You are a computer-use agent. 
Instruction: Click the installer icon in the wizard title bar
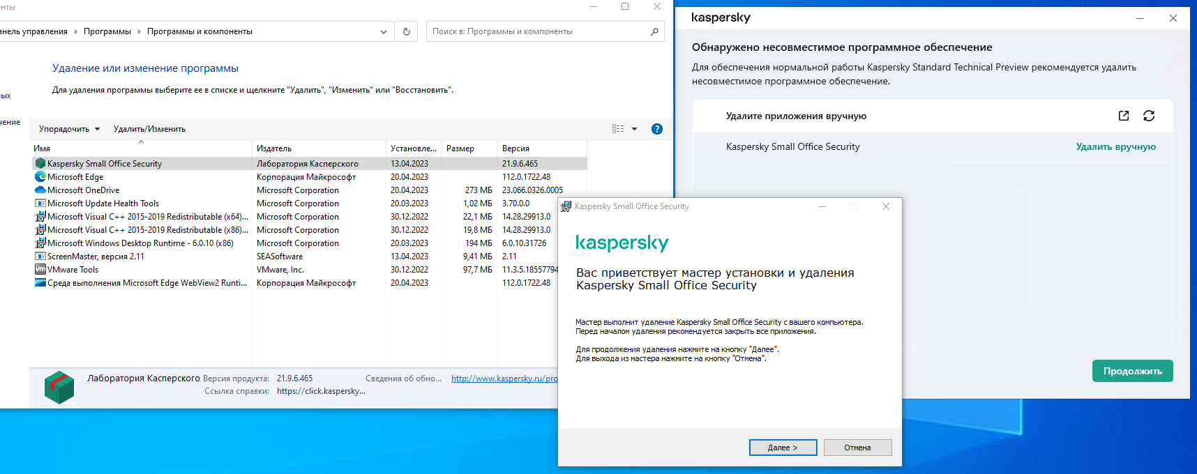click(x=566, y=206)
